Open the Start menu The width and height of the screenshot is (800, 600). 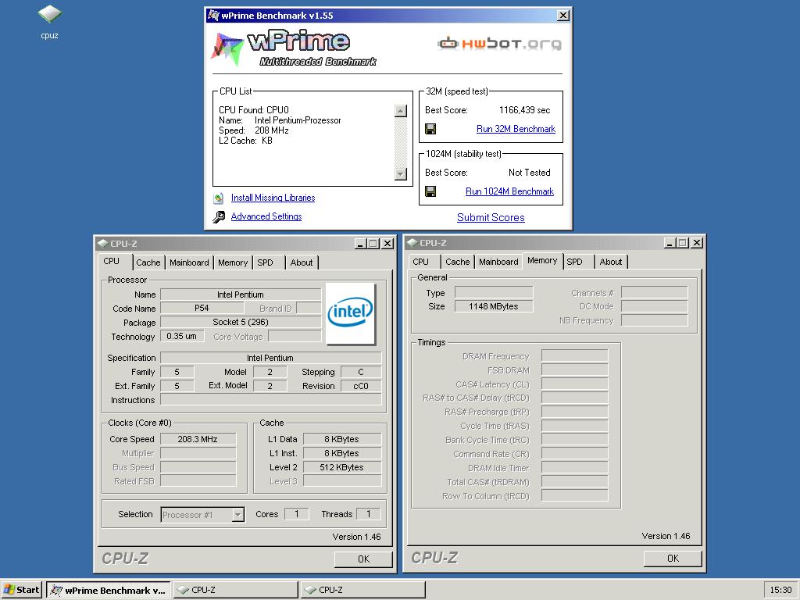click(21, 590)
